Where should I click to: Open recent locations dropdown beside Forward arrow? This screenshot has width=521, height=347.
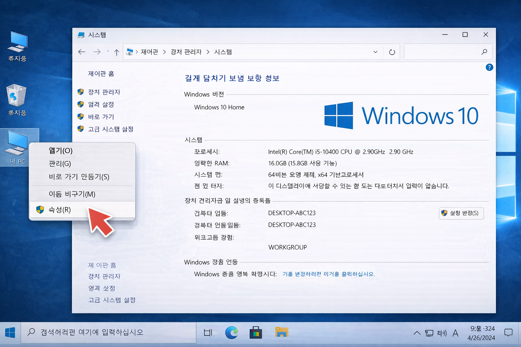[x=108, y=52]
